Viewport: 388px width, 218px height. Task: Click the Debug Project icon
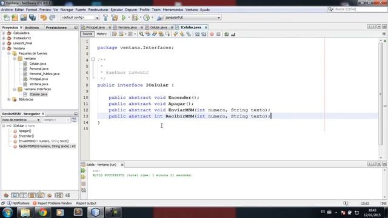(135, 18)
